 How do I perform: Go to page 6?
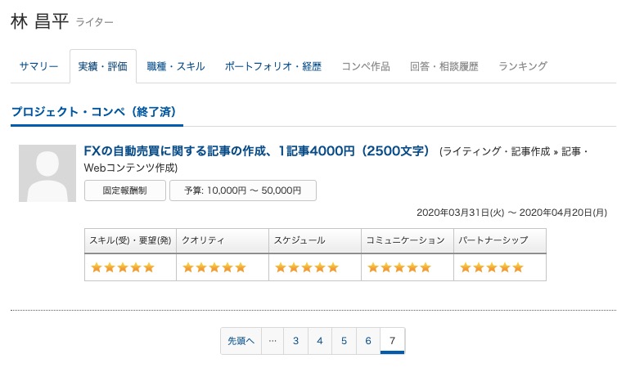coord(368,340)
